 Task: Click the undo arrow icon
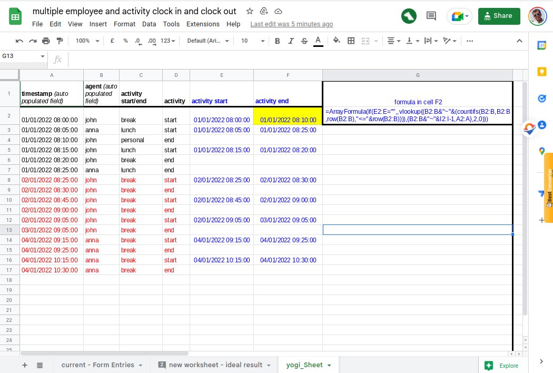point(19,41)
